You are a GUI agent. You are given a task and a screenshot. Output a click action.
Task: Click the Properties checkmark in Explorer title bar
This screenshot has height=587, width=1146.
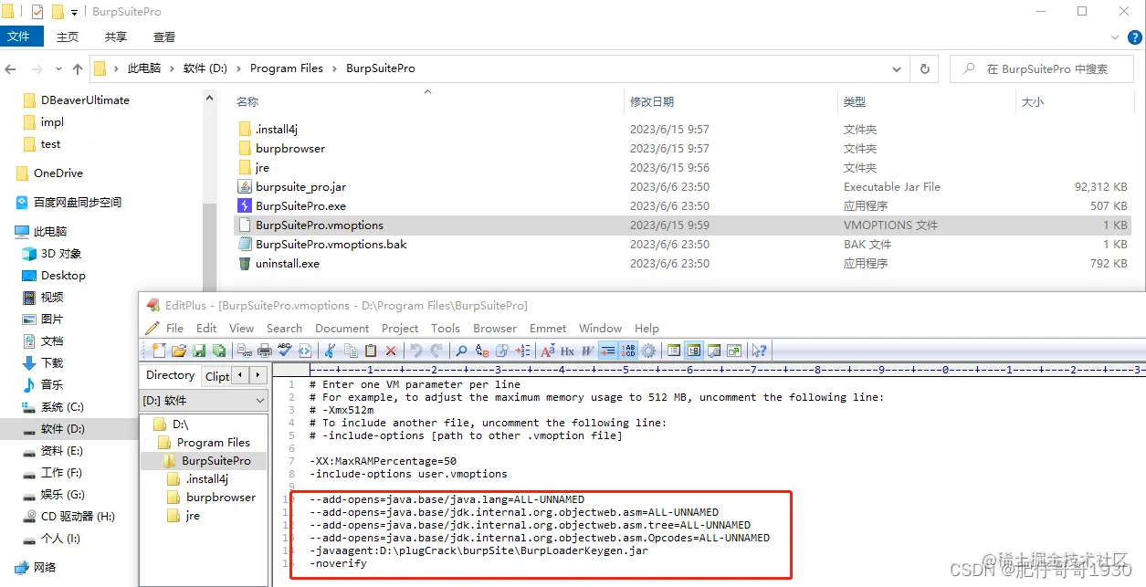(x=37, y=12)
